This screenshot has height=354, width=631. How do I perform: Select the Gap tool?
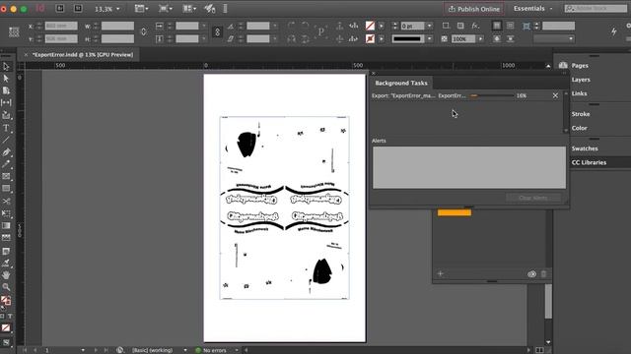click(6, 102)
